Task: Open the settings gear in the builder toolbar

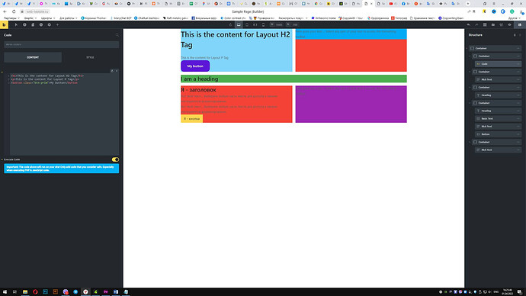Action: coord(50,25)
